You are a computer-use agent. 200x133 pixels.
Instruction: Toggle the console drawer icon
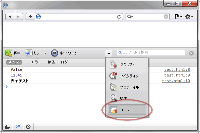[x=18, y=127]
